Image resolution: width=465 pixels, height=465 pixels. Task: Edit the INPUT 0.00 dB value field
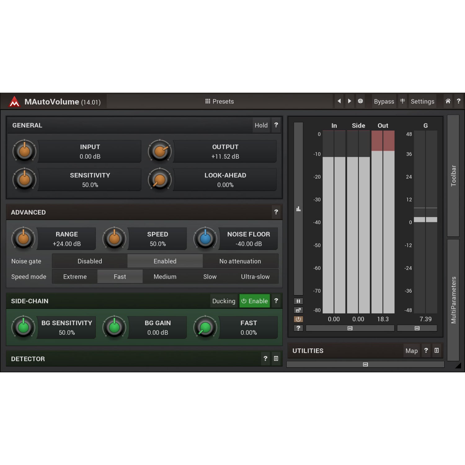click(90, 151)
